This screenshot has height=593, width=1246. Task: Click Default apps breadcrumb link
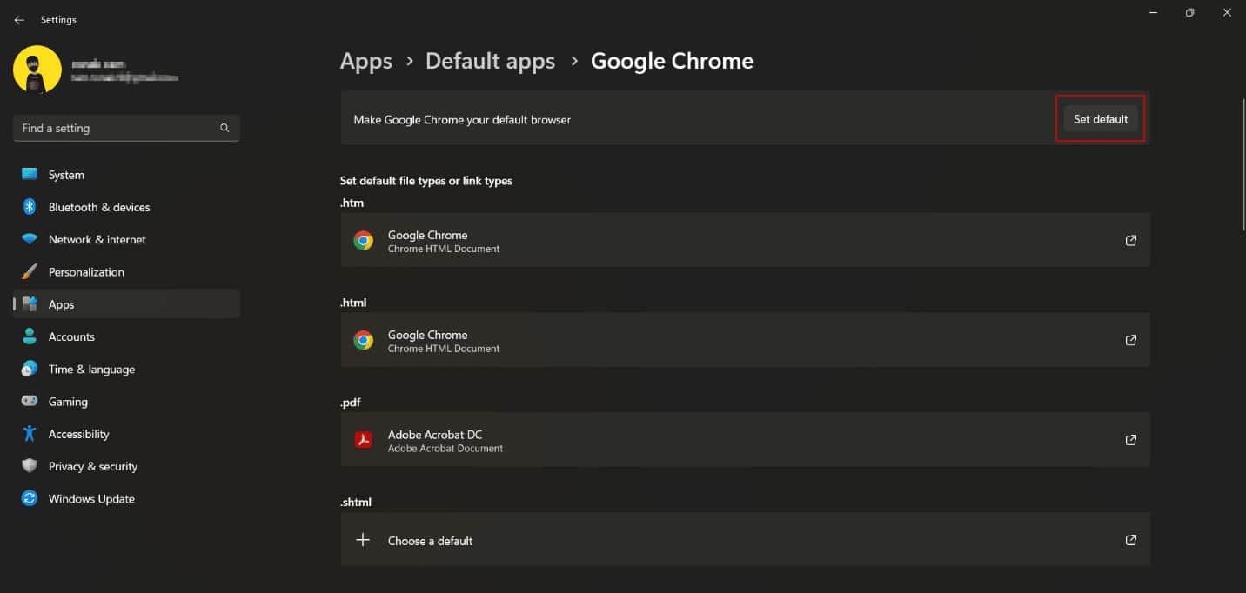(x=490, y=61)
